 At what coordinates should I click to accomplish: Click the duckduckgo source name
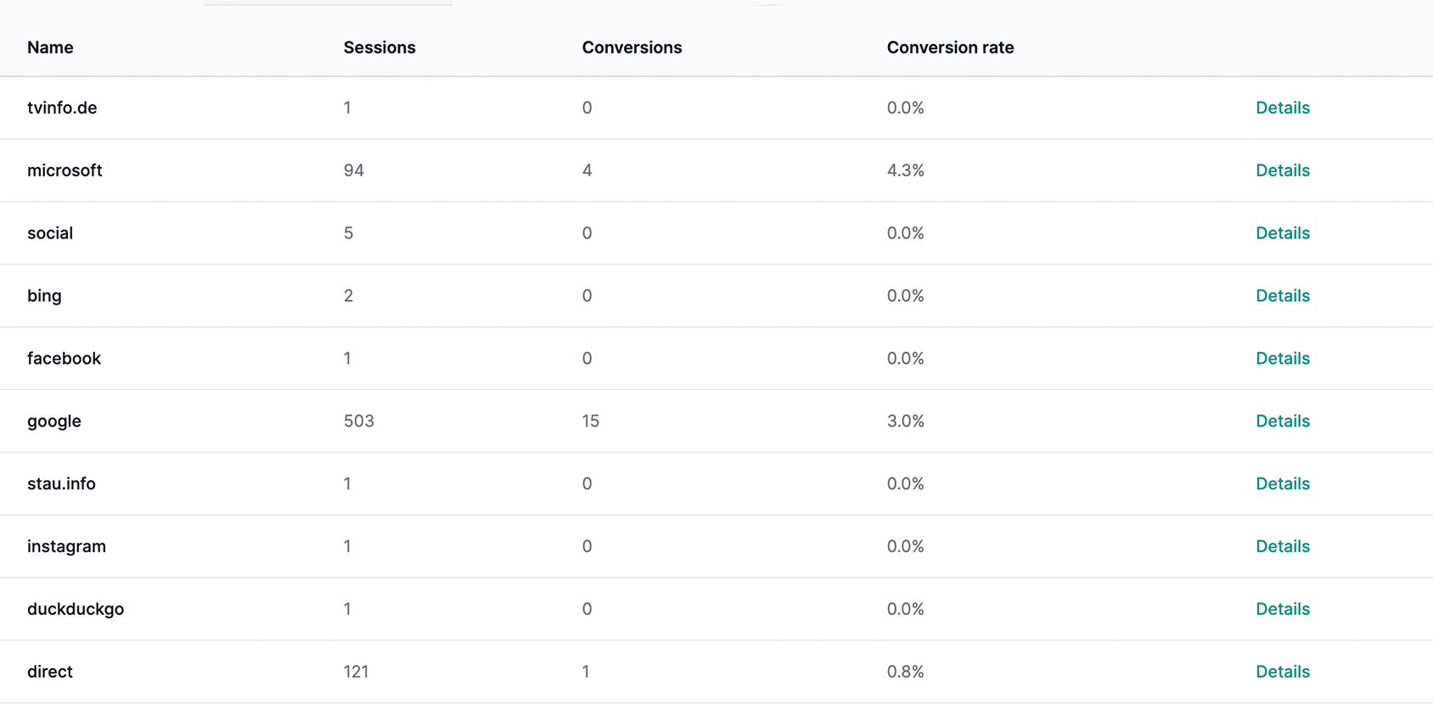pyautogui.click(x=76, y=610)
